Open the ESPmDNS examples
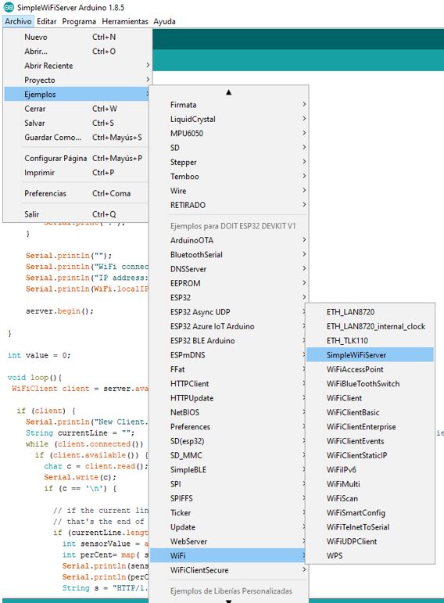Image resolution: width=444 pixels, height=603 pixels. tap(229, 355)
